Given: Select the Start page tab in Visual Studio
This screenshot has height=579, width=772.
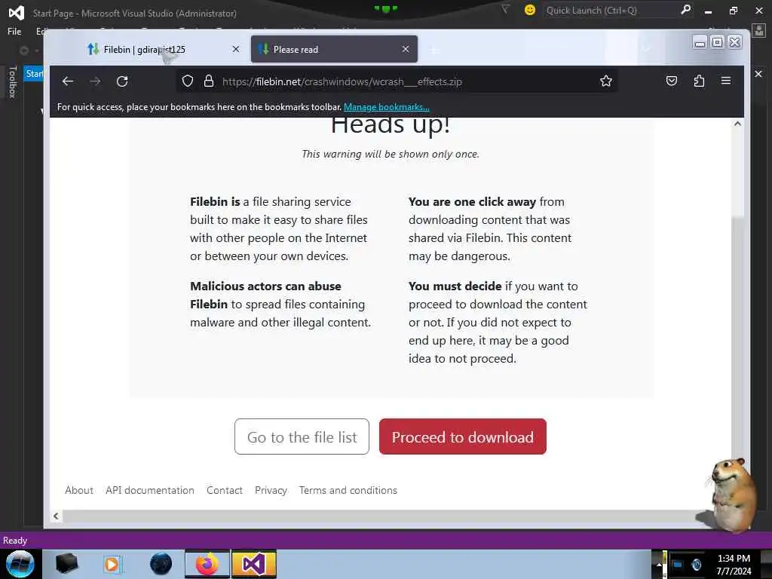Looking at the screenshot, I should coord(33,74).
